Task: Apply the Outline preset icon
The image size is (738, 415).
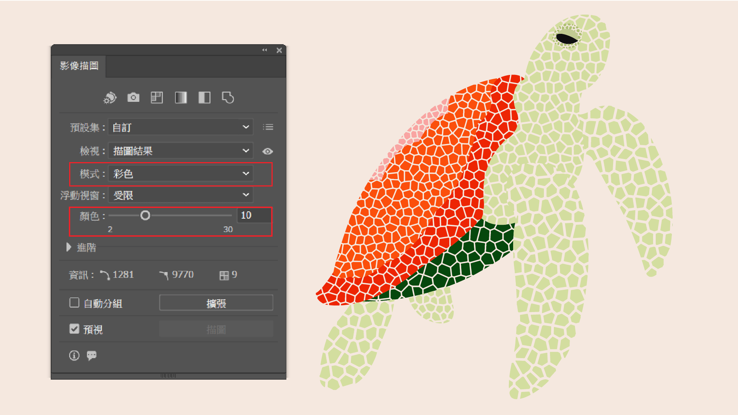Action: coord(228,98)
